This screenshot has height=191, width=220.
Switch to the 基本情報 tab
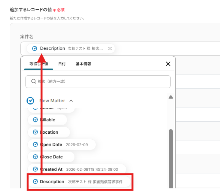83,64
